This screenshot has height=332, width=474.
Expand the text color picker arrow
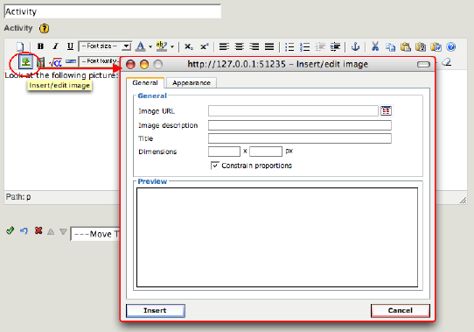coord(150,47)
